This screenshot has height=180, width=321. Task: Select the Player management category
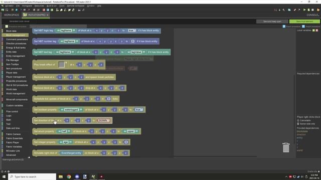pyautogui.click(x=16, y=76)
